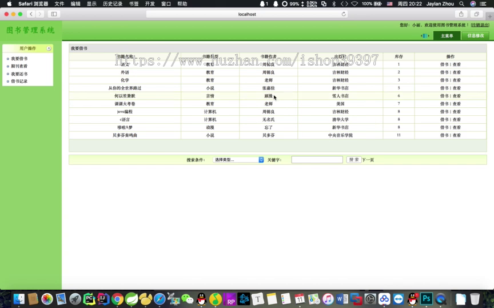
Task: Open PyCharm from the dock
Action: click(x=89, y=299)
